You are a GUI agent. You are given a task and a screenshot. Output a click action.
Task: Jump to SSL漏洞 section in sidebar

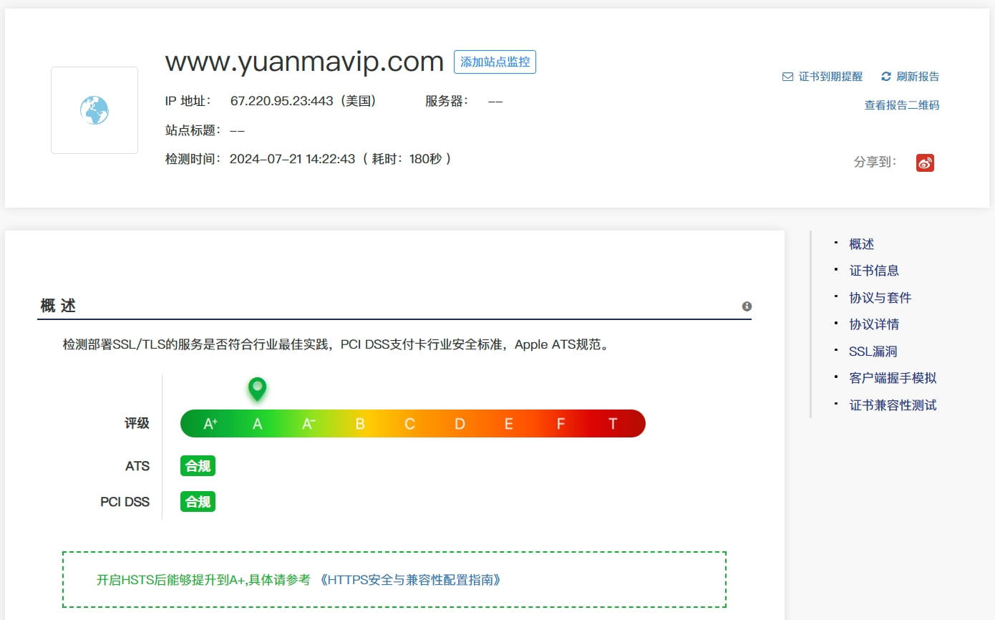point(873,352)
